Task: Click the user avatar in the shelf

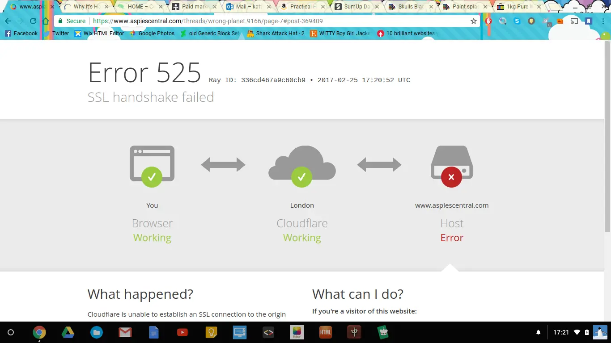Action: pos(600,332)
